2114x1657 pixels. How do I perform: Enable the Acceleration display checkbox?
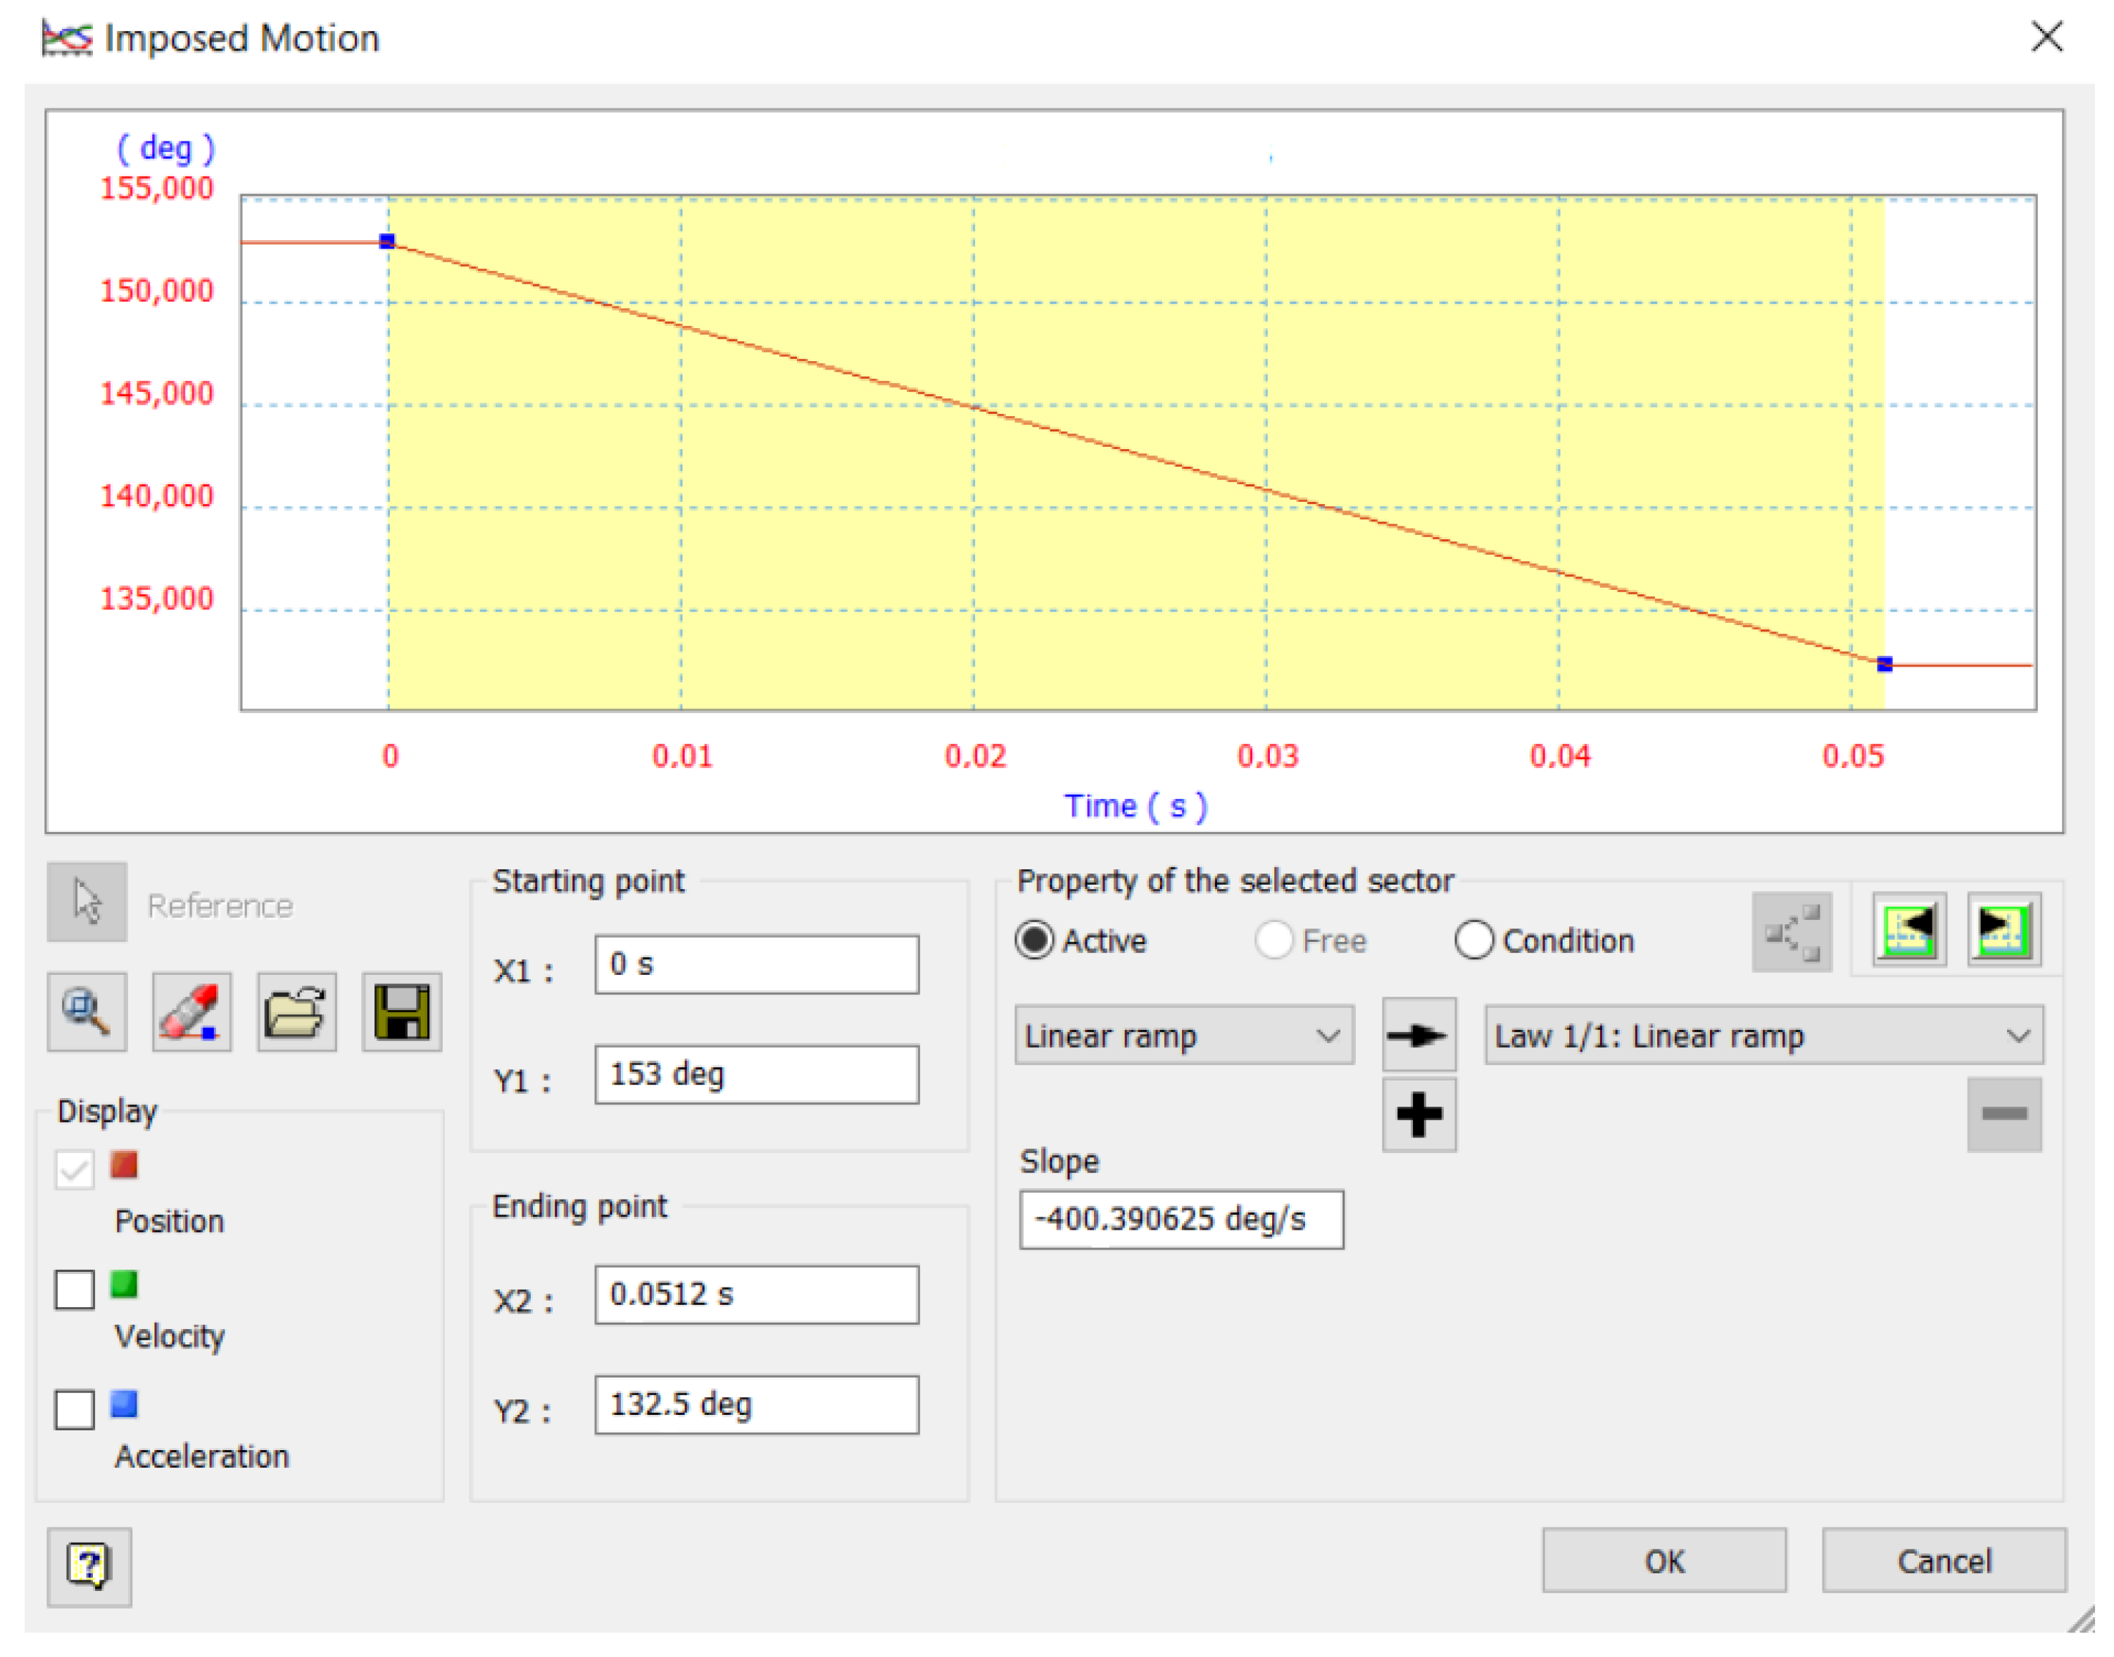[75, 1409]
